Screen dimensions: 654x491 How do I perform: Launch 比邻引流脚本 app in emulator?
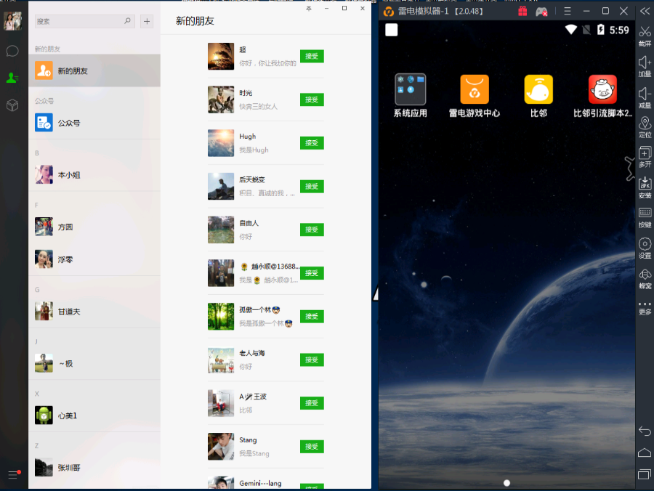pos(602,95)
